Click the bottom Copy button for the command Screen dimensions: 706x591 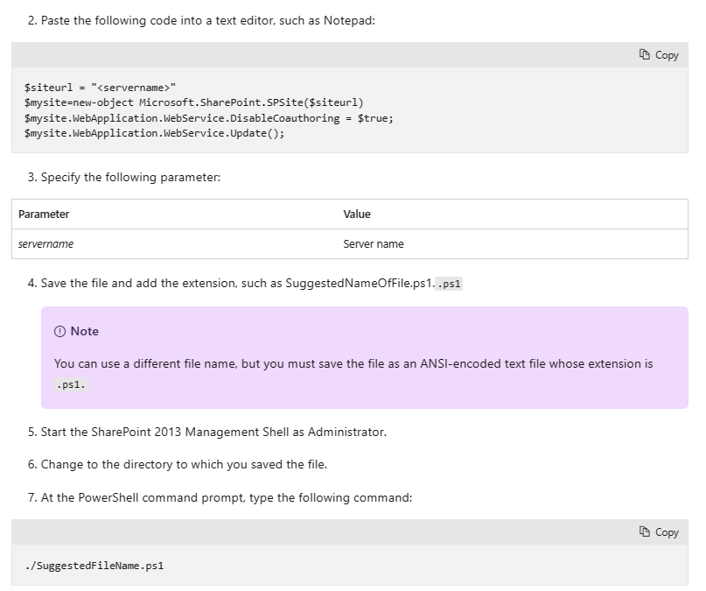coord(659,531)
